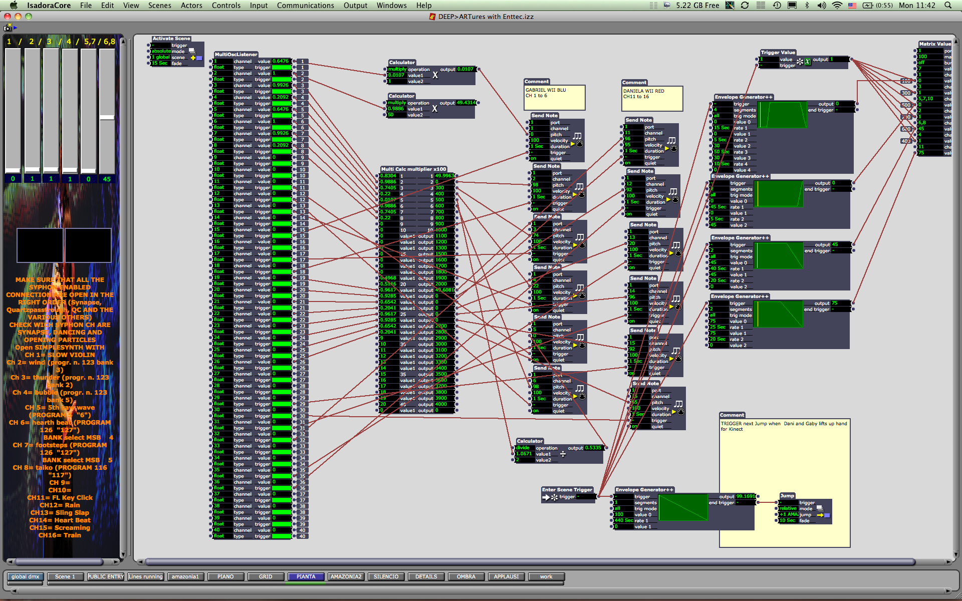Toggle the 'off' field in Matrix Value actor

pos(930,63)
